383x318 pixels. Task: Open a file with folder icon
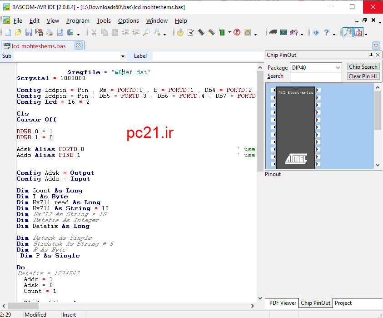(18, 32)
